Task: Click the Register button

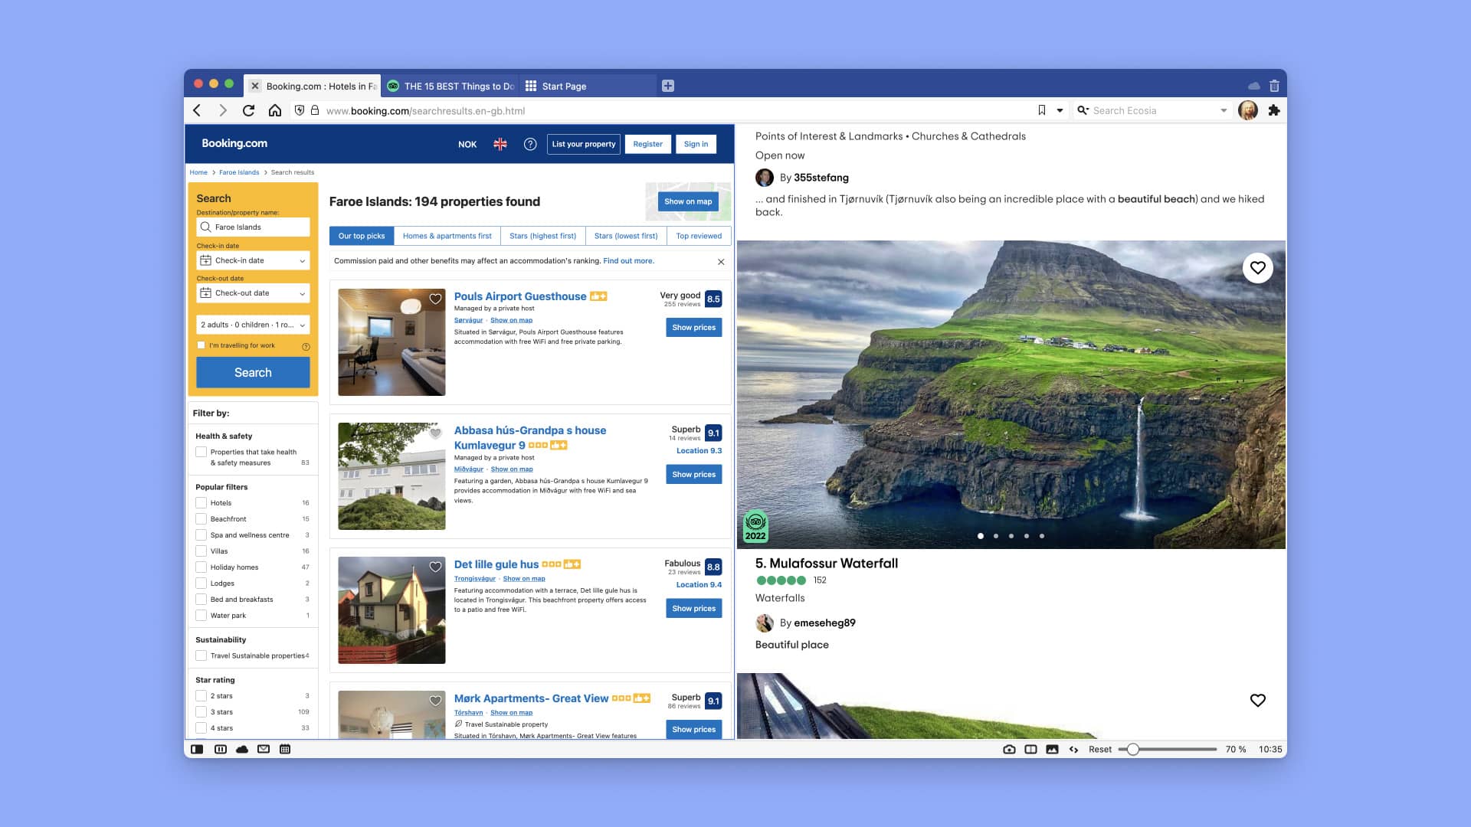Action: point(648,144)
